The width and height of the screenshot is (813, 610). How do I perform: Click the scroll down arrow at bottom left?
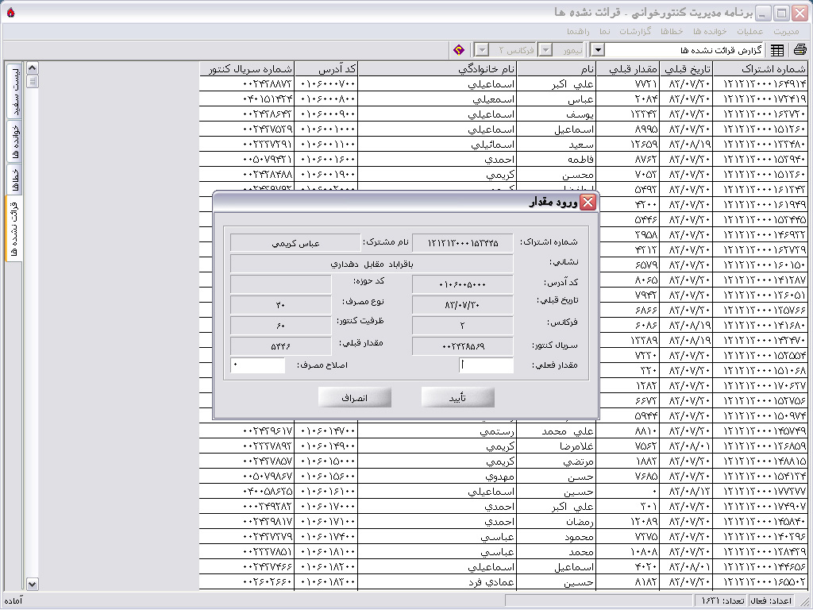pos(33,584)
